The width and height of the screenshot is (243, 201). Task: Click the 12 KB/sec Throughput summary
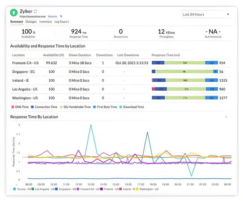click(166, 33)
